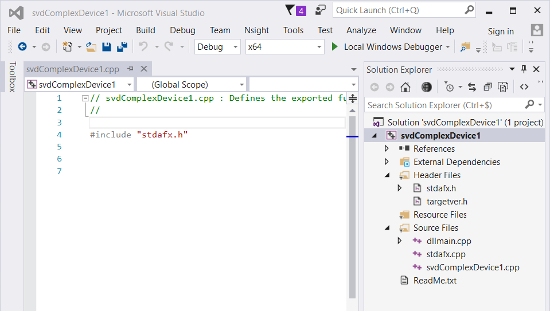The height and width of the screenshot is (311, 550).
Task: Toggle Show All Files in Solution Explorer
Action: (x=503, y=87)
